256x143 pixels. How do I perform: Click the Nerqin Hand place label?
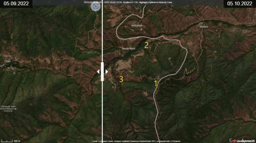tap(129, 49)
